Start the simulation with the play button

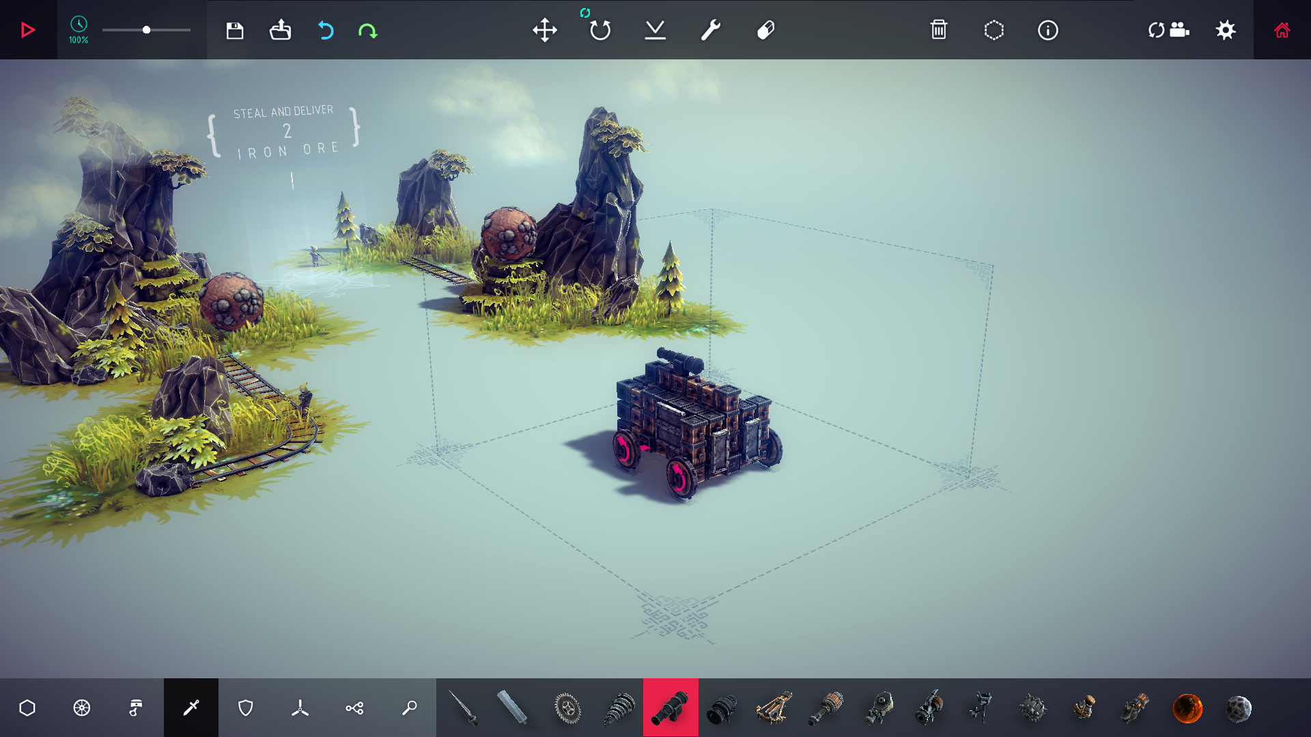click(x=27, y=30)
